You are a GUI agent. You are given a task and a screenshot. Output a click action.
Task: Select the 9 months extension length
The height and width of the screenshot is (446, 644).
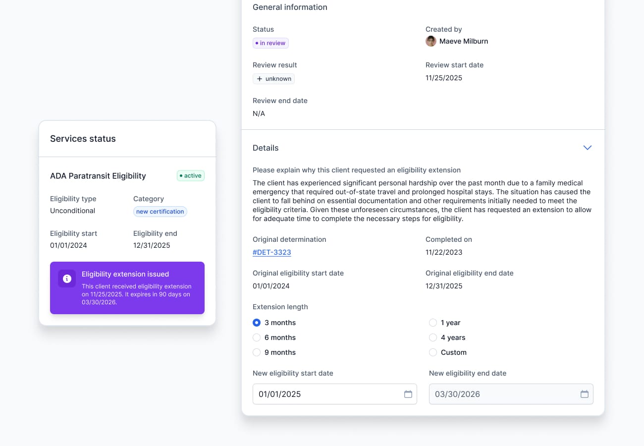click(257, 352)
